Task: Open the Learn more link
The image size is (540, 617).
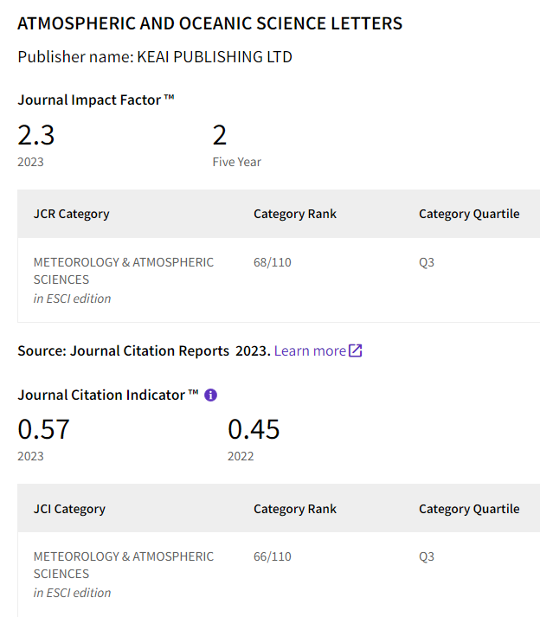Action: pos(310,350)
